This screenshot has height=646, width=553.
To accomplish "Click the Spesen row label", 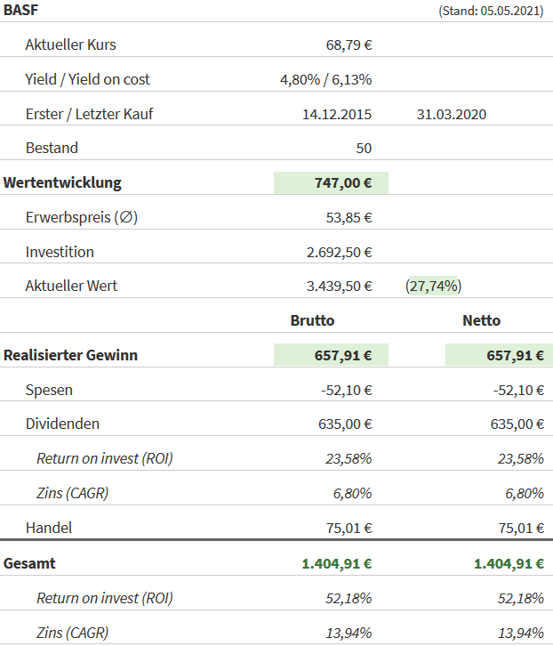I will pyautogui.click(x=49, y=390).
